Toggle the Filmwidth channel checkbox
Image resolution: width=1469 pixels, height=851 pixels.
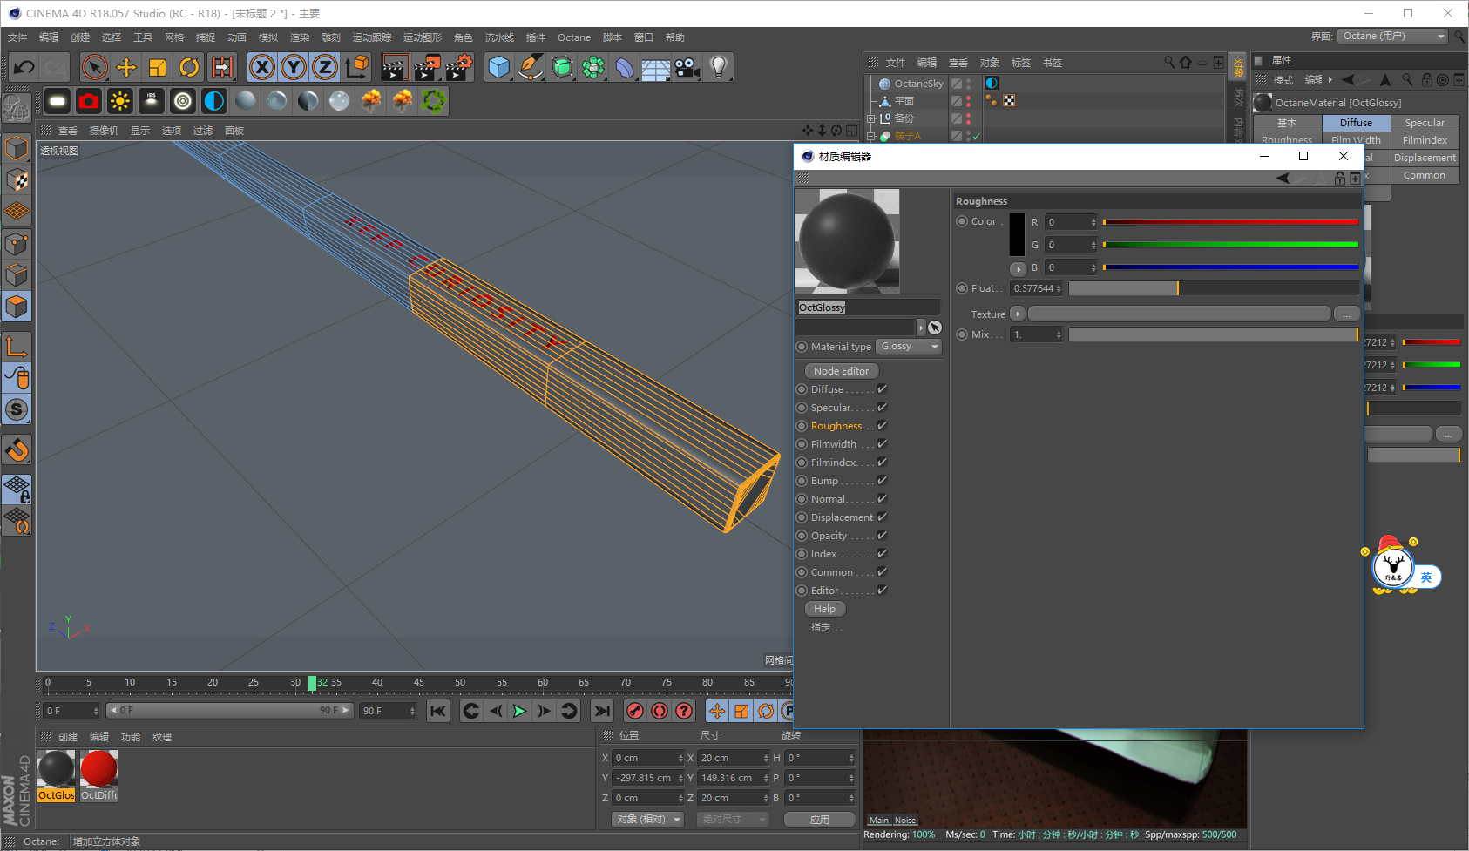click(x=882, y=444)
